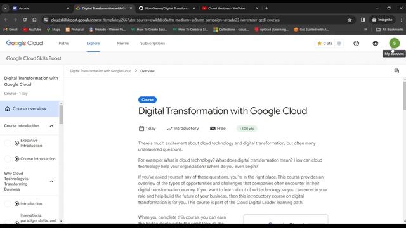Select Course overview in sidebar
This screenshot has width=406, height=228.
(x=30, y=109)
